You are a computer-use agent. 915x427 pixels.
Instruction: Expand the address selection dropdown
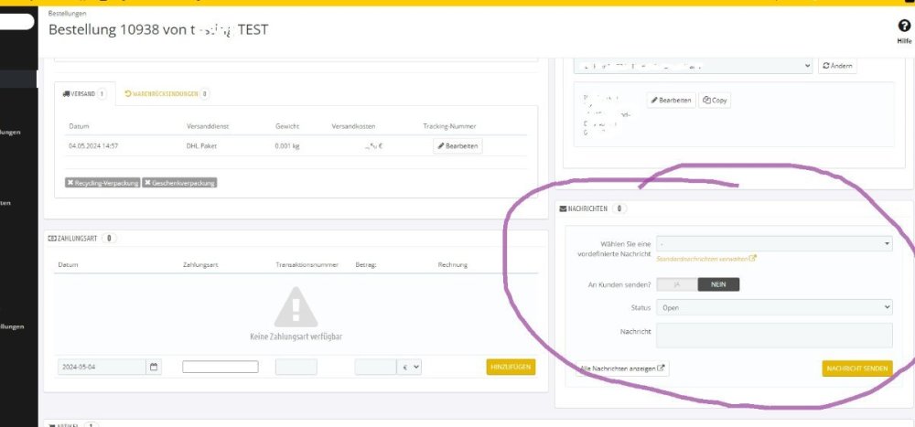point(693,66)
